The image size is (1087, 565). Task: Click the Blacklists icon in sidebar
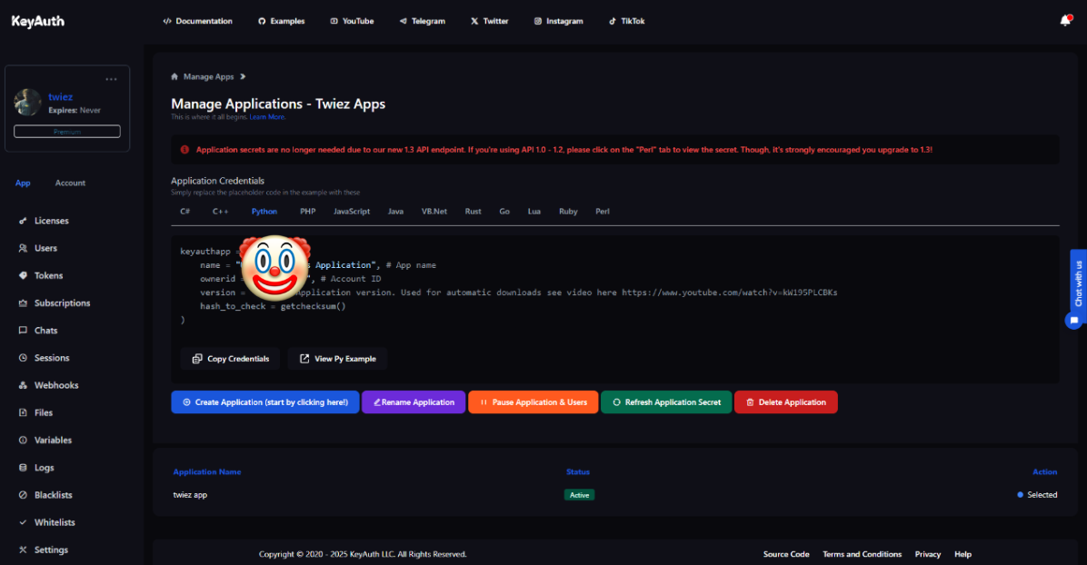(x=23, y=495)
